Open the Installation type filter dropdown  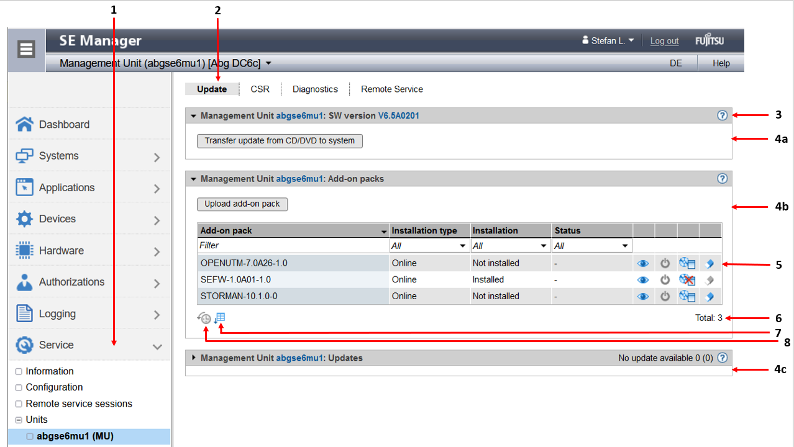(429, 246)
